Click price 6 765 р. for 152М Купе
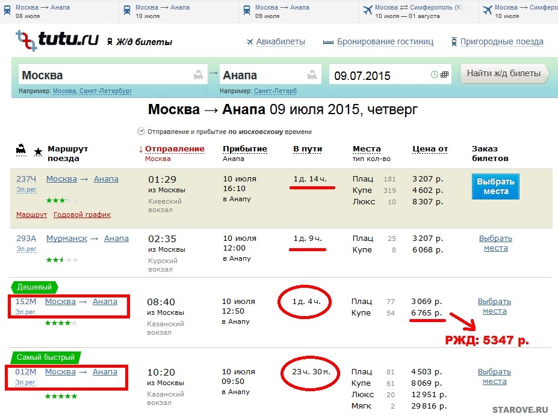 point(427,313)
